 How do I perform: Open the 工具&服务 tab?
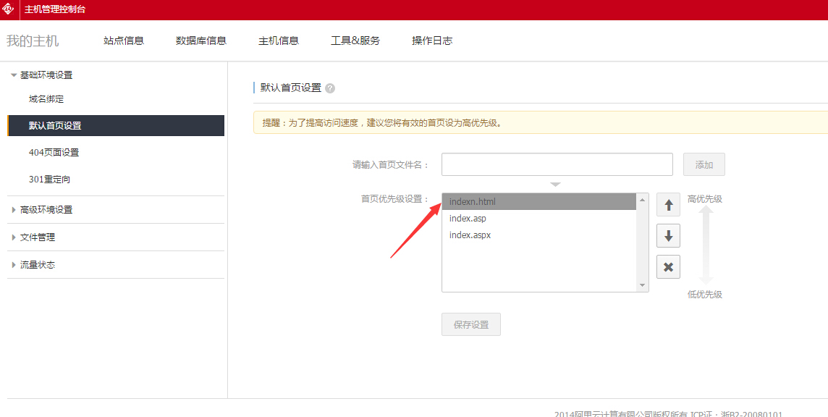click(355, 41)
